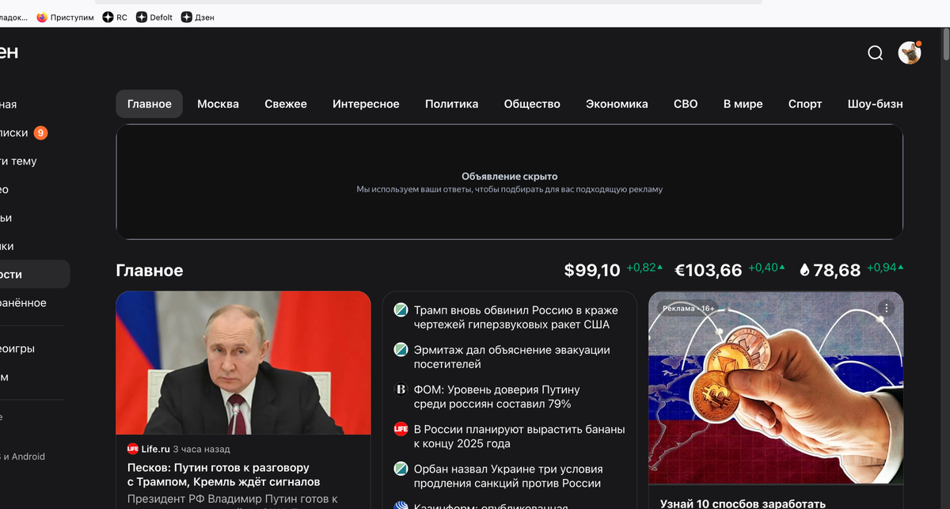Click the Казинформ source icon
The height and width of the screenshot is (509, 950).
pyautogui.click(x=400, y=504)
